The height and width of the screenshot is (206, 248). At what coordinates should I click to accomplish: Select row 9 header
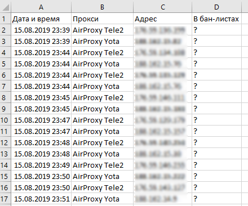[6, 109]
